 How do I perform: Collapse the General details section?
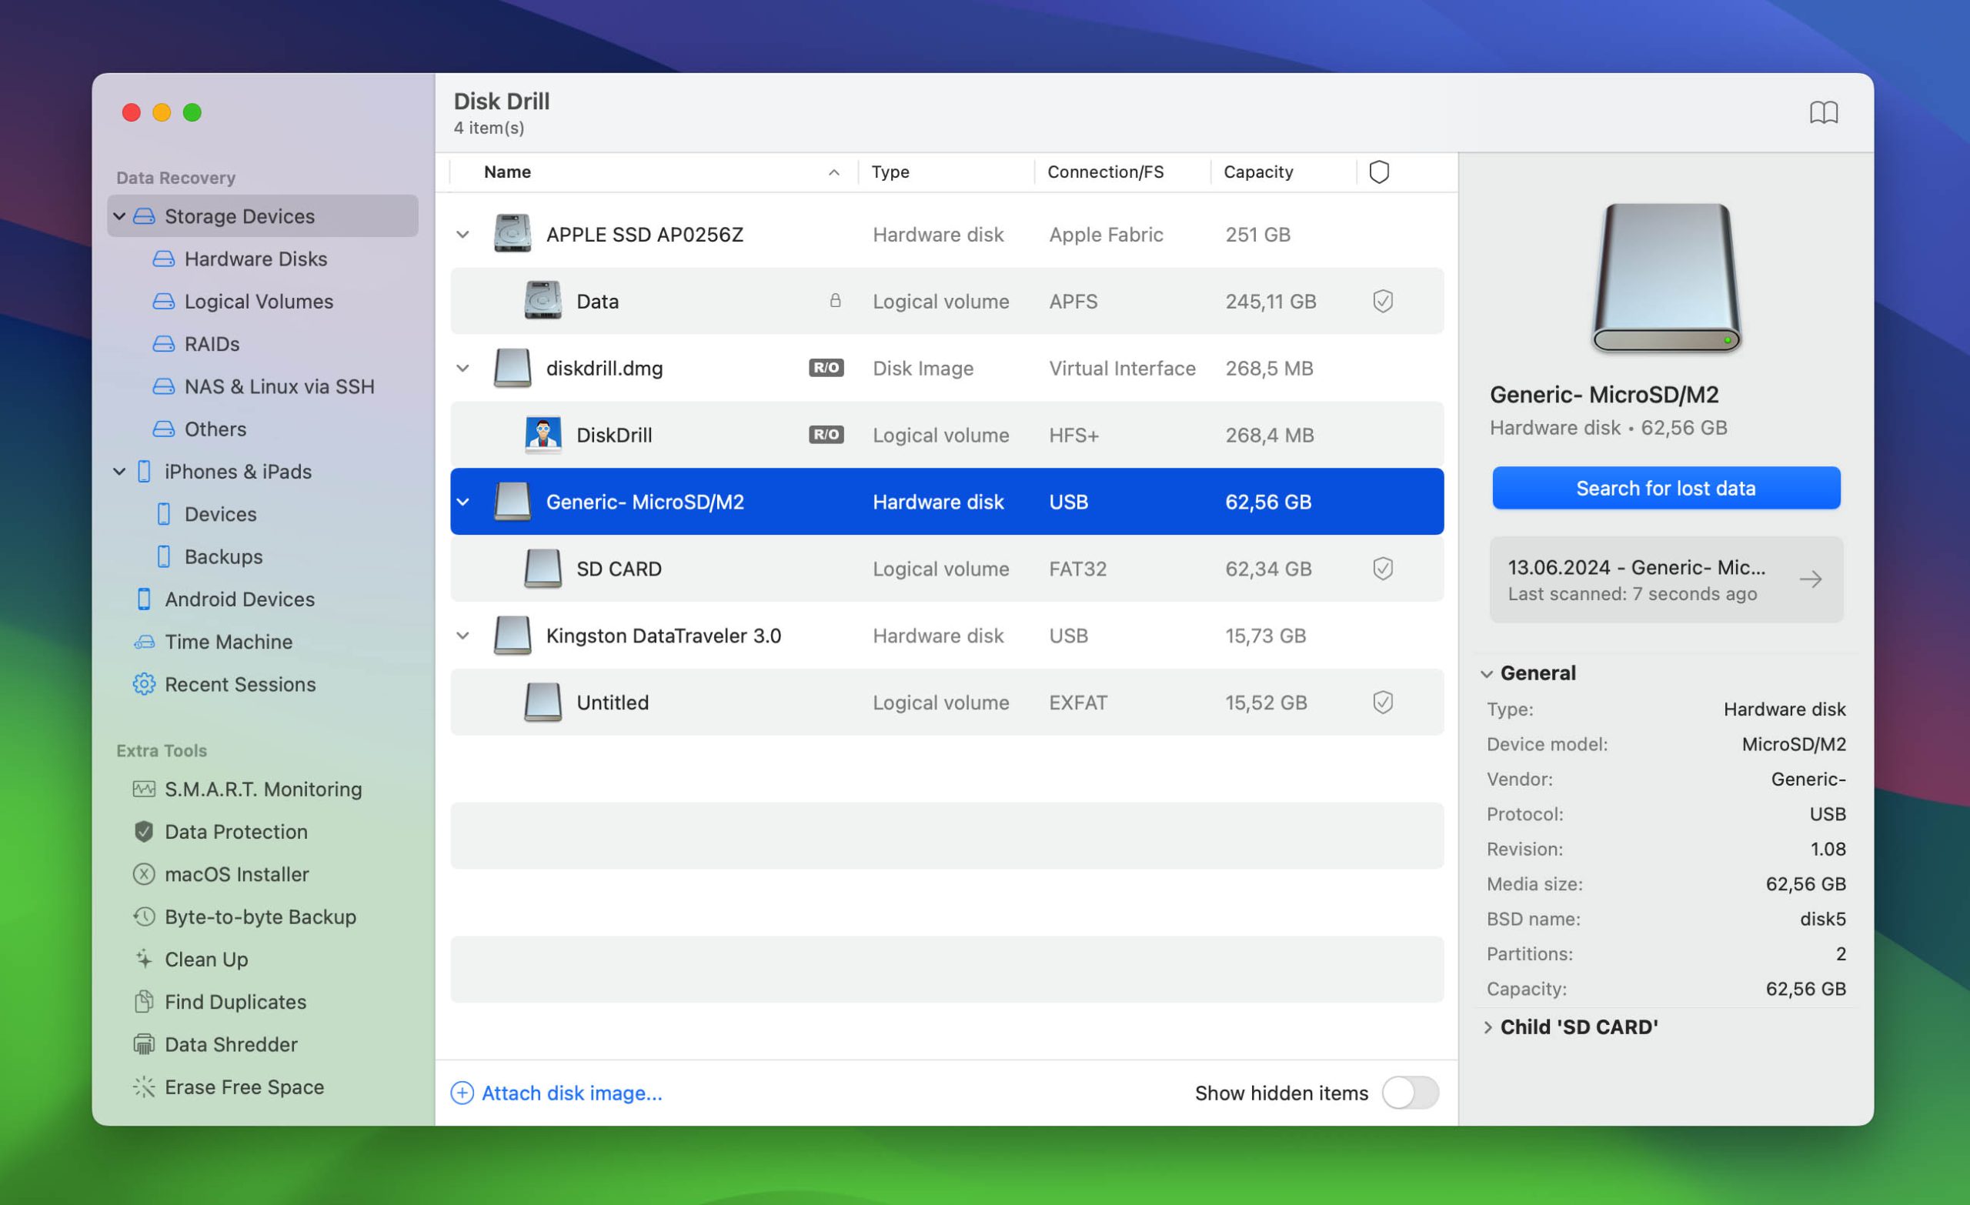point(1487,673)
